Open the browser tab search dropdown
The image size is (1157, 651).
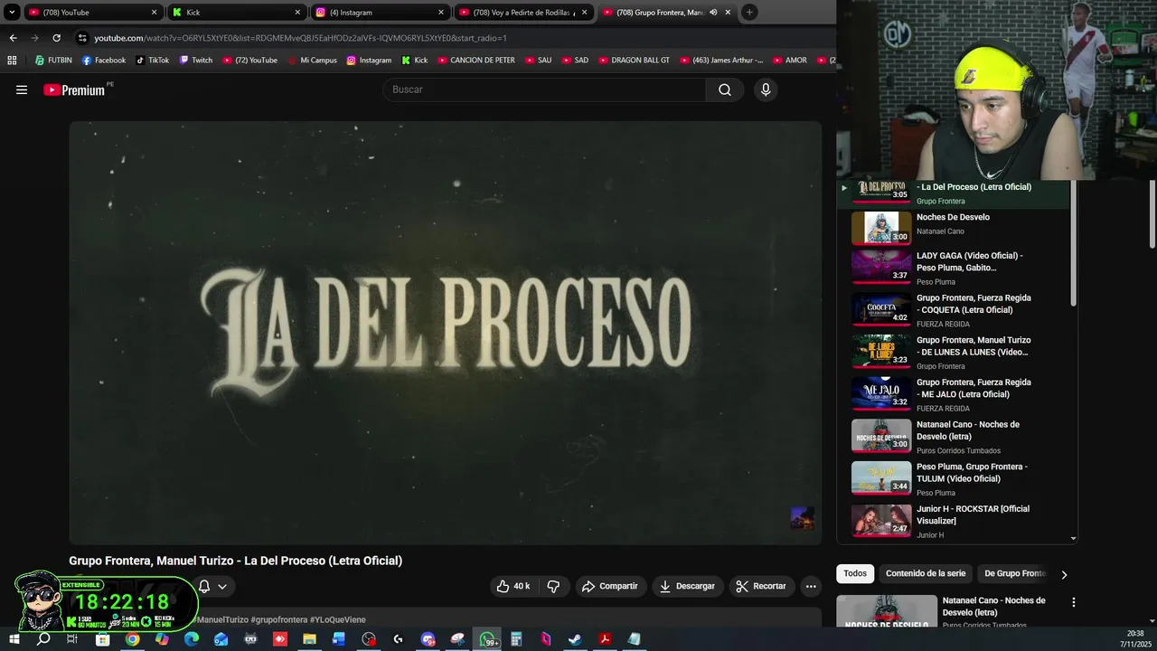(x=12, y=13)
